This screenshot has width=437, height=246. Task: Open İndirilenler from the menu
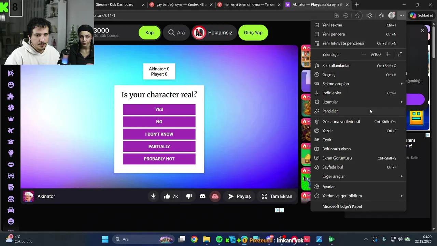click(x=358, y=93)
